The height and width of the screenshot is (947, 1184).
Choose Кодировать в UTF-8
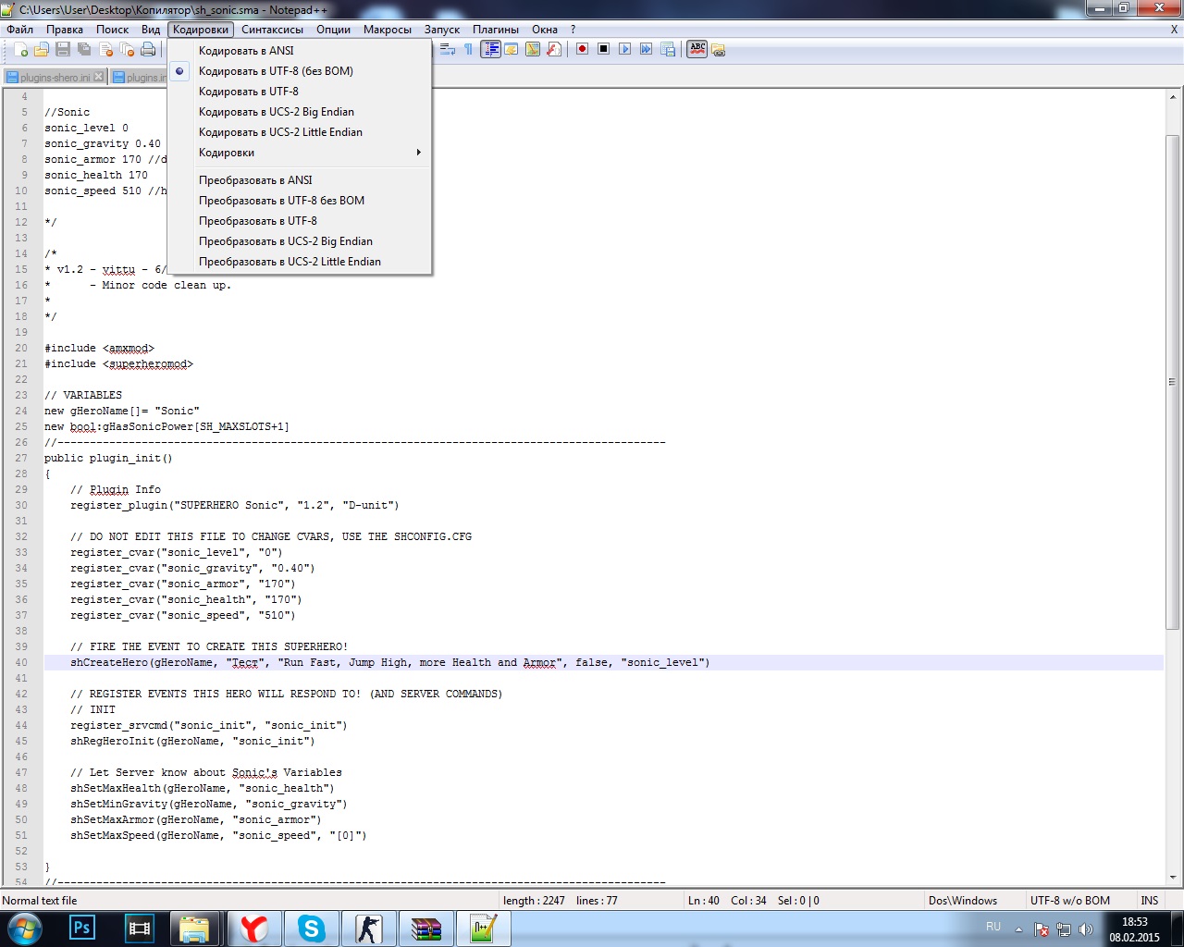pos(300,92)
